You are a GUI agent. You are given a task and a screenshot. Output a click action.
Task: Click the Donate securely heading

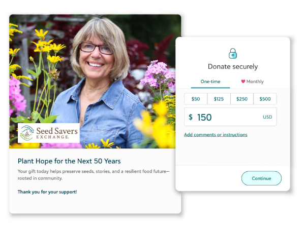[233, 66]
